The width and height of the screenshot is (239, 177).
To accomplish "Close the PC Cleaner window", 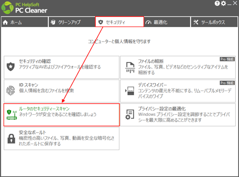I will pyautogui.click(x=235, y=3).
